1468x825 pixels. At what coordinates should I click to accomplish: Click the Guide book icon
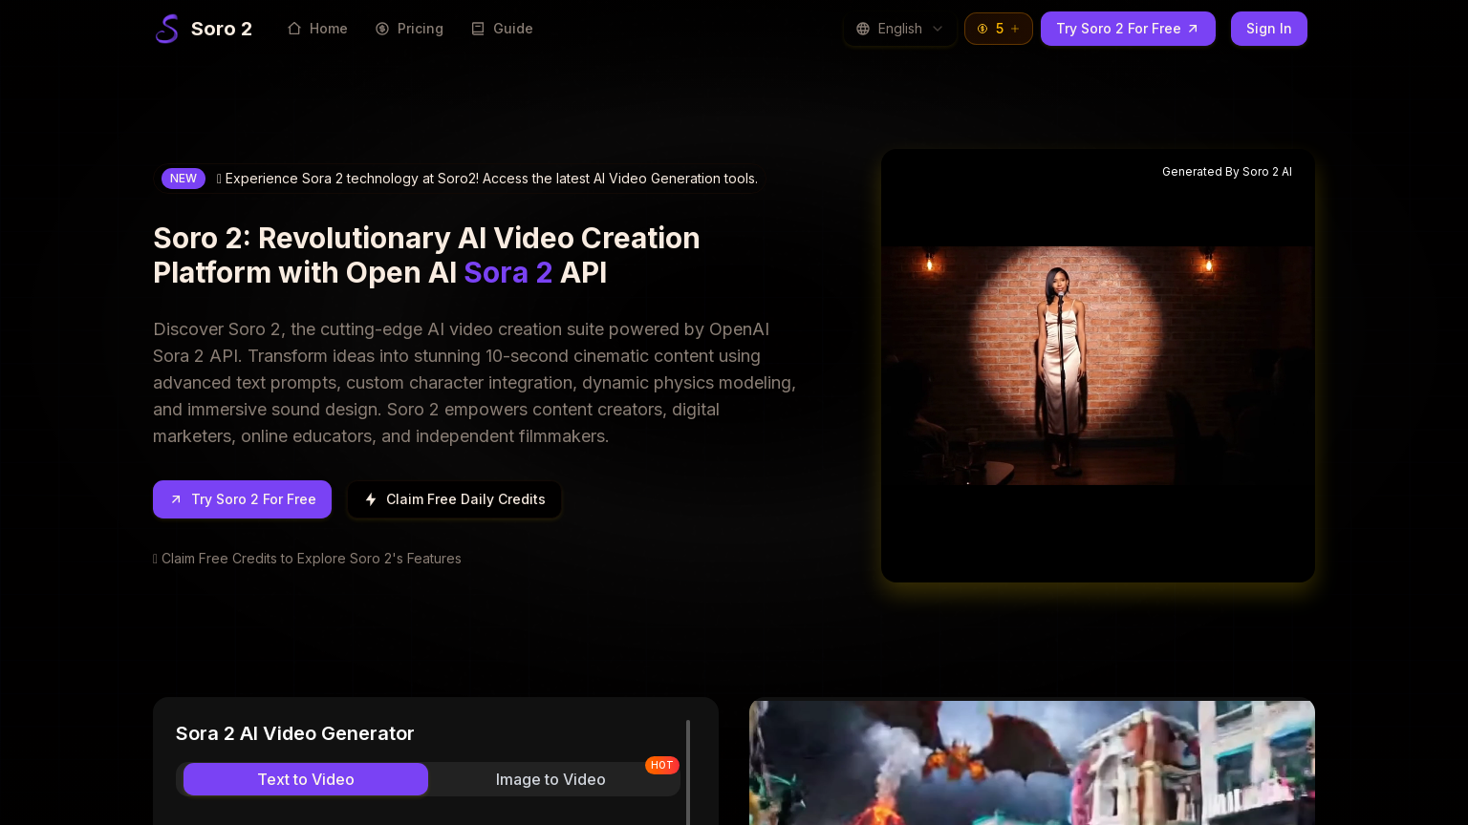478,29
